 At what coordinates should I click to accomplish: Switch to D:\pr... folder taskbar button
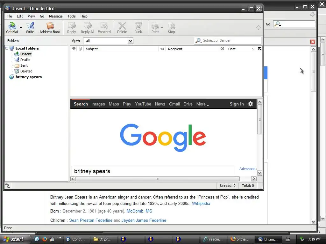click(104, 239)
